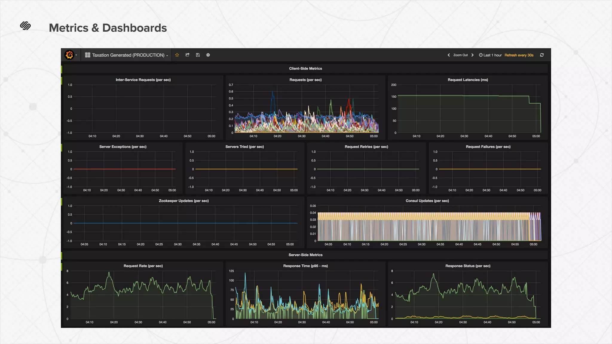Open the Request Latencies (ms) panel title menu
Viewport: 612px width, 344px height.
click(468, 80)
